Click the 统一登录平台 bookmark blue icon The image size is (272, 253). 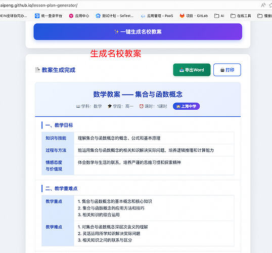point(37,16)
